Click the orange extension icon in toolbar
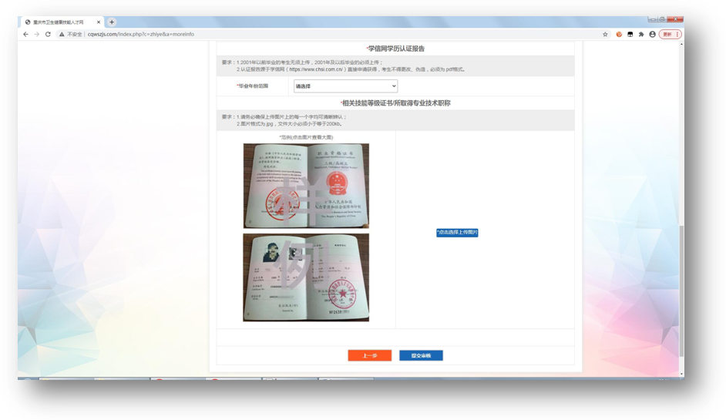The height and width of the screenshot is (420, 726). point(619,35)
